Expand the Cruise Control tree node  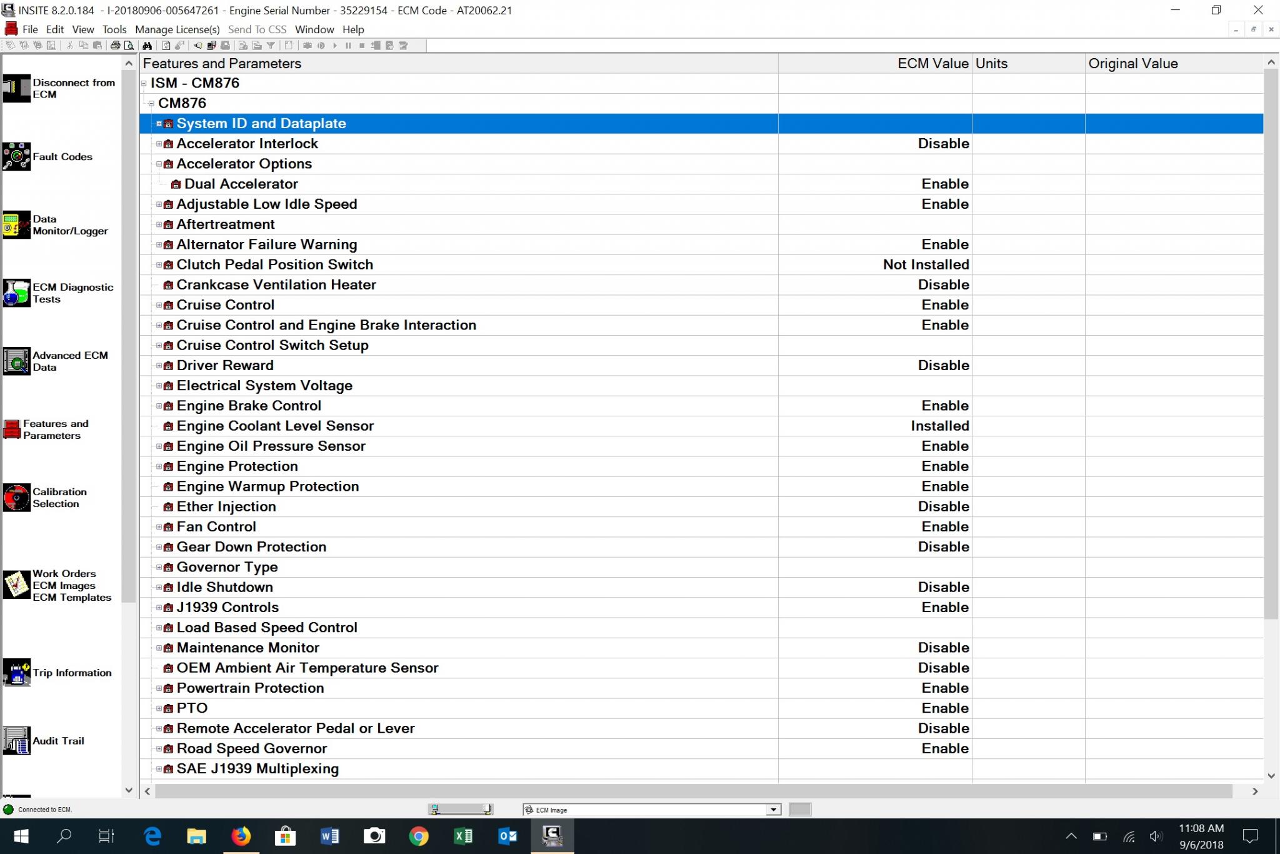click(x=159, y=305)
